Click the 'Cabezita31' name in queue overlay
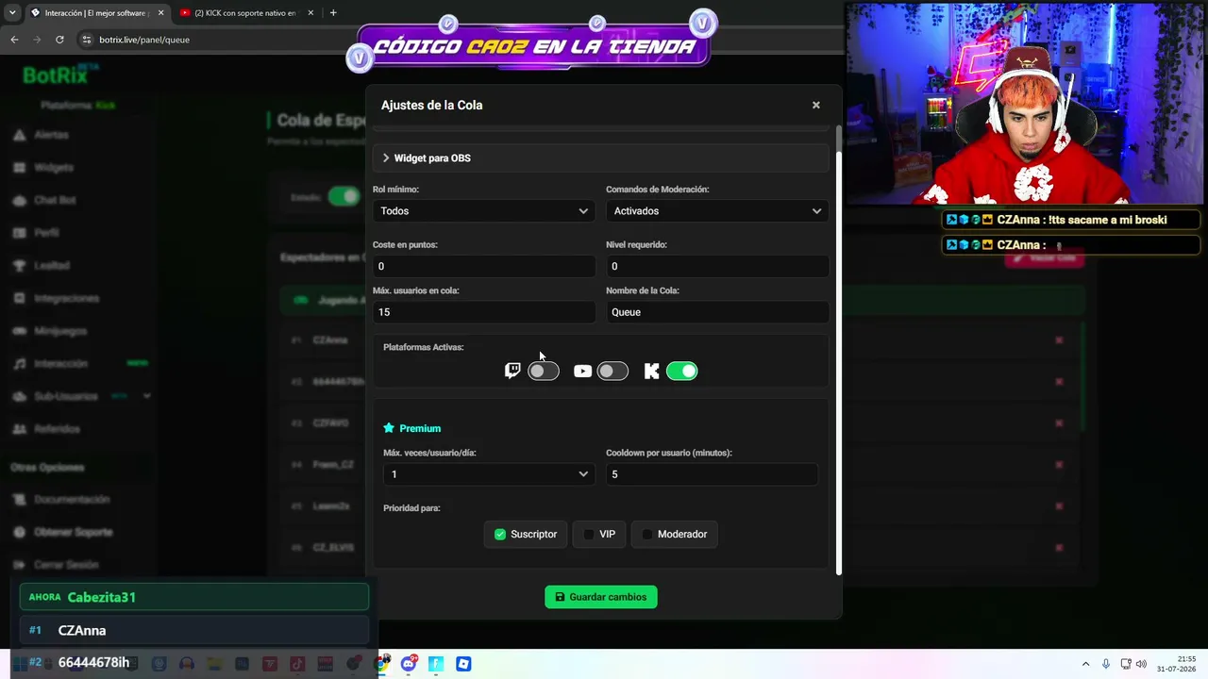Screen dimensions: 1208x679 coord(102,597)
